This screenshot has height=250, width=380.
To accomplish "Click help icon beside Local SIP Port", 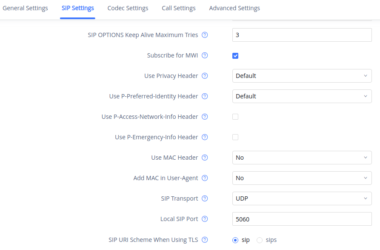I will pyautogui.click(x=205, y=219).
